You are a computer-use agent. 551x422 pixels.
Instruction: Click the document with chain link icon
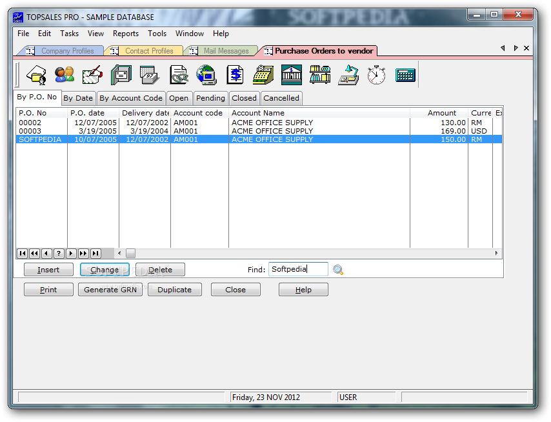click(179, 75)
